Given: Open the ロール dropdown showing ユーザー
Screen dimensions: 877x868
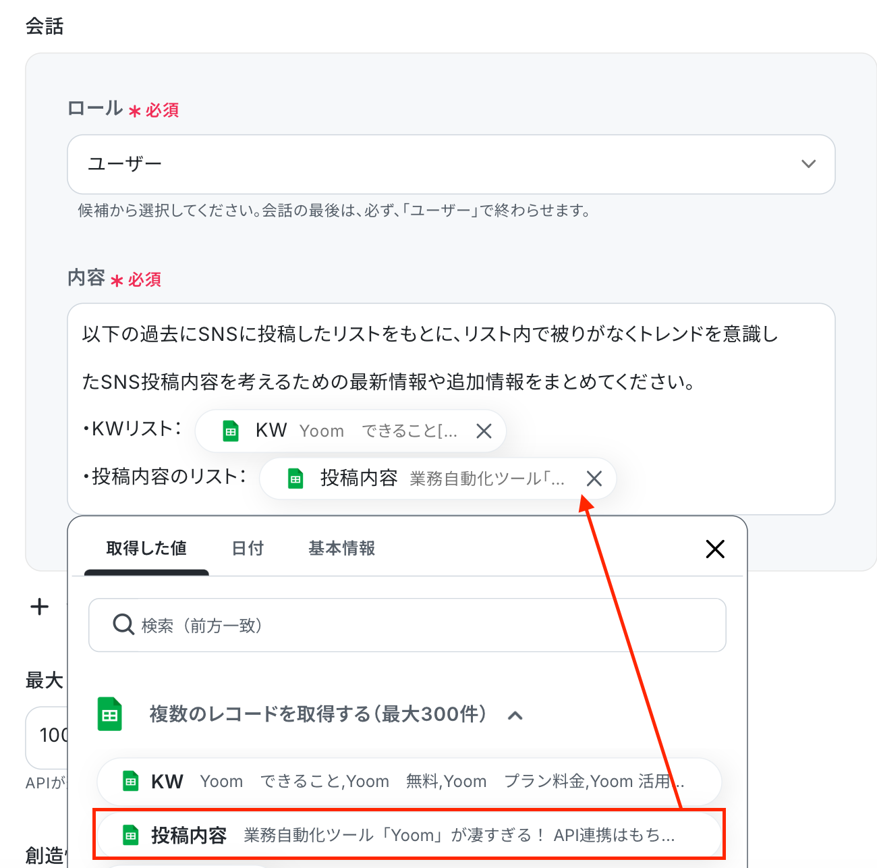Looking at the screenshot, I should [x=451, y=164].
